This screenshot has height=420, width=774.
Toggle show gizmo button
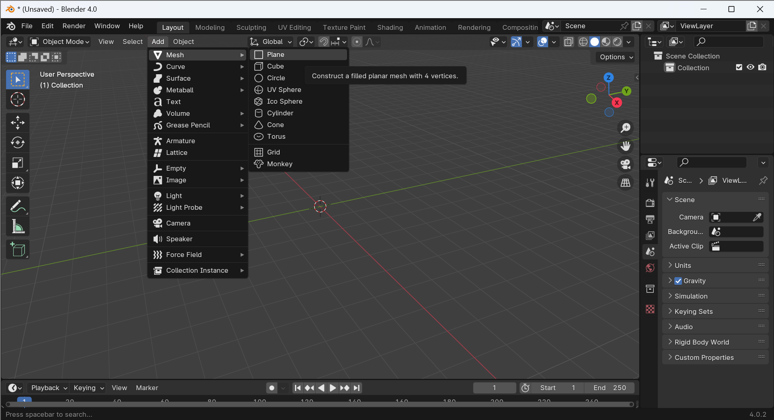pos(516,42)
